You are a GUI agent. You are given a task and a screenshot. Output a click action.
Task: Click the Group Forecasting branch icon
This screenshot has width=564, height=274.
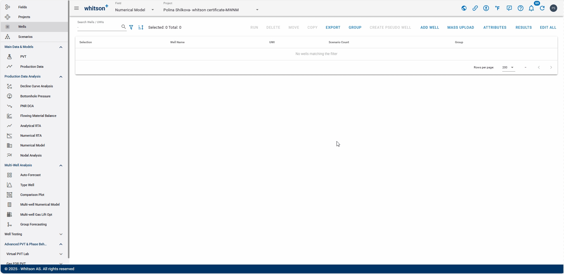[9, 224]
